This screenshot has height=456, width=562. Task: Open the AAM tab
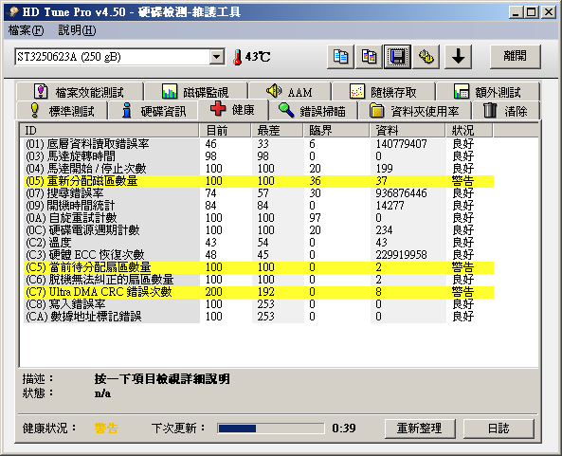(290, 91)
